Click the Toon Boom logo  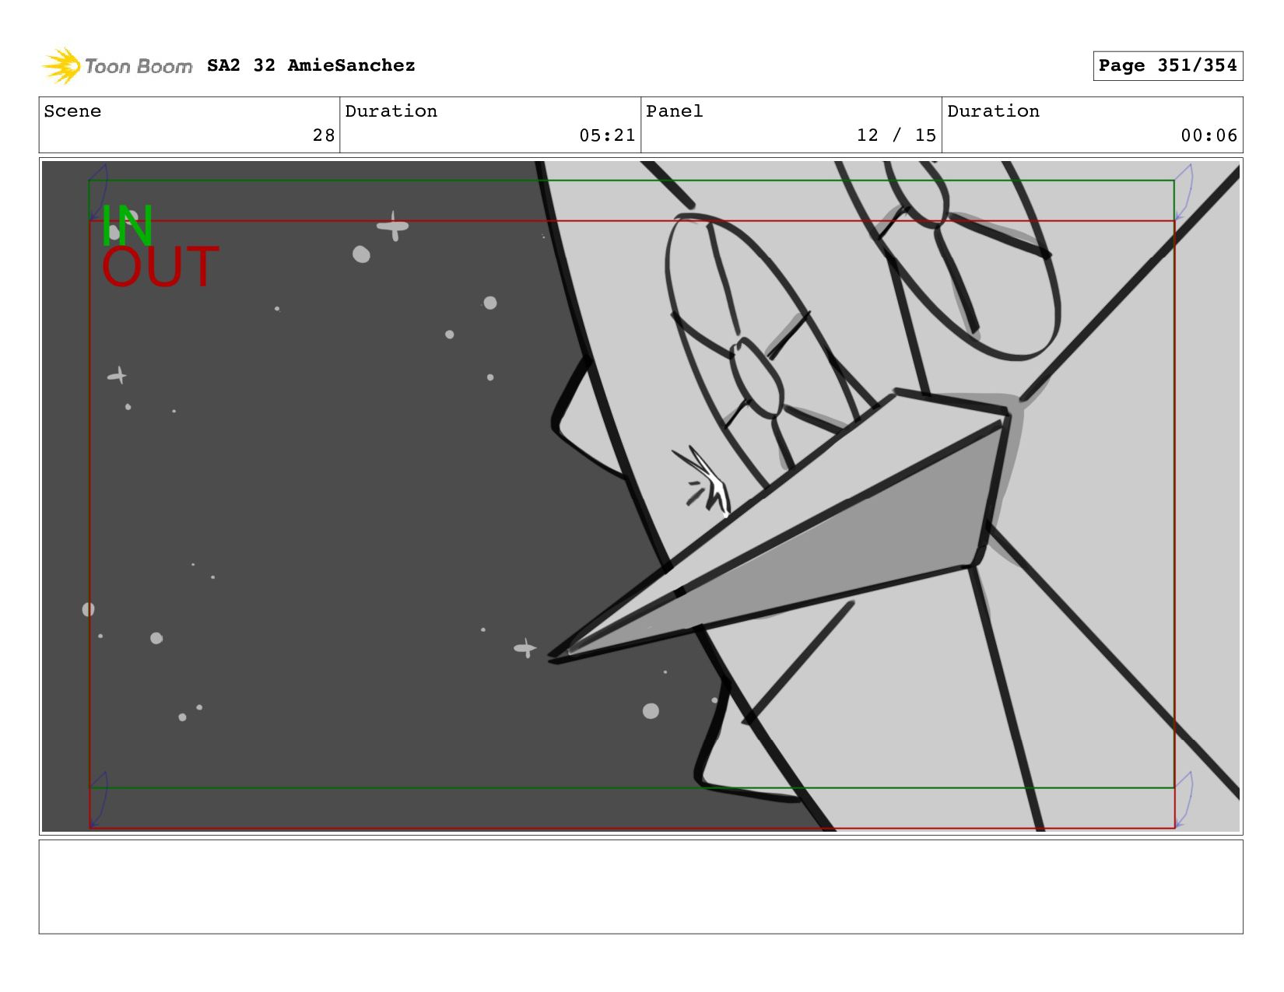(117, 66)
